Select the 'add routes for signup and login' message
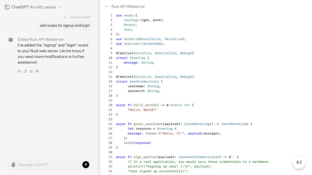Screen dimensions: 312x175 point(64,25)
